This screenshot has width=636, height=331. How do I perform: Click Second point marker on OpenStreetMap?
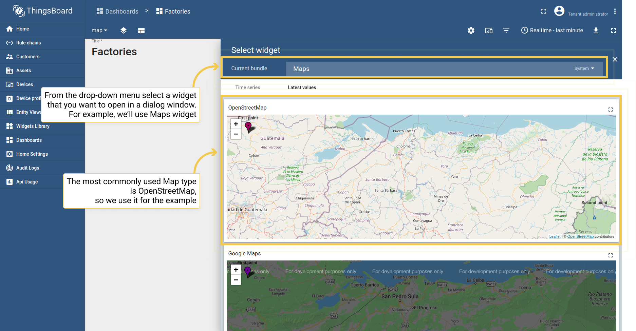594,213
